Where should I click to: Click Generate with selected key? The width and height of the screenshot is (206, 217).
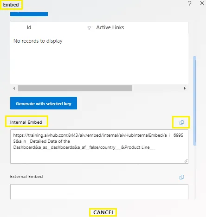point(44,103)
